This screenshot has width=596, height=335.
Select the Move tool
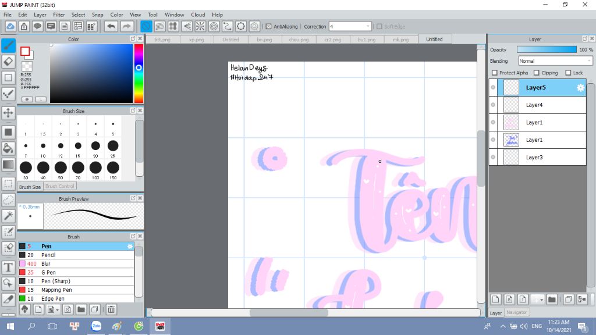pos(8,113)
